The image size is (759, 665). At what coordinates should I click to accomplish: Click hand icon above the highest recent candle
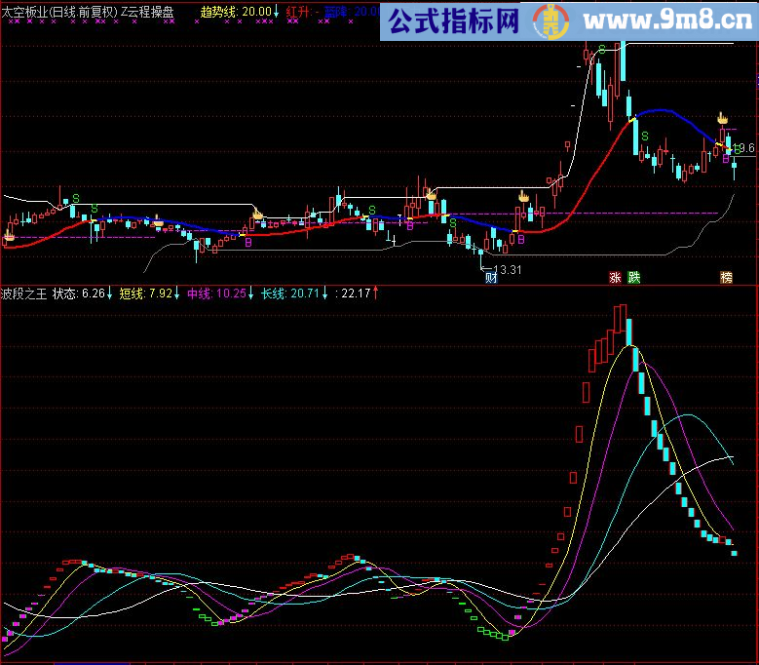(722, 118)
